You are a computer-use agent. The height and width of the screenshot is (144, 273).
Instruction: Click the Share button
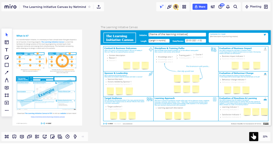tap(200, 7)
